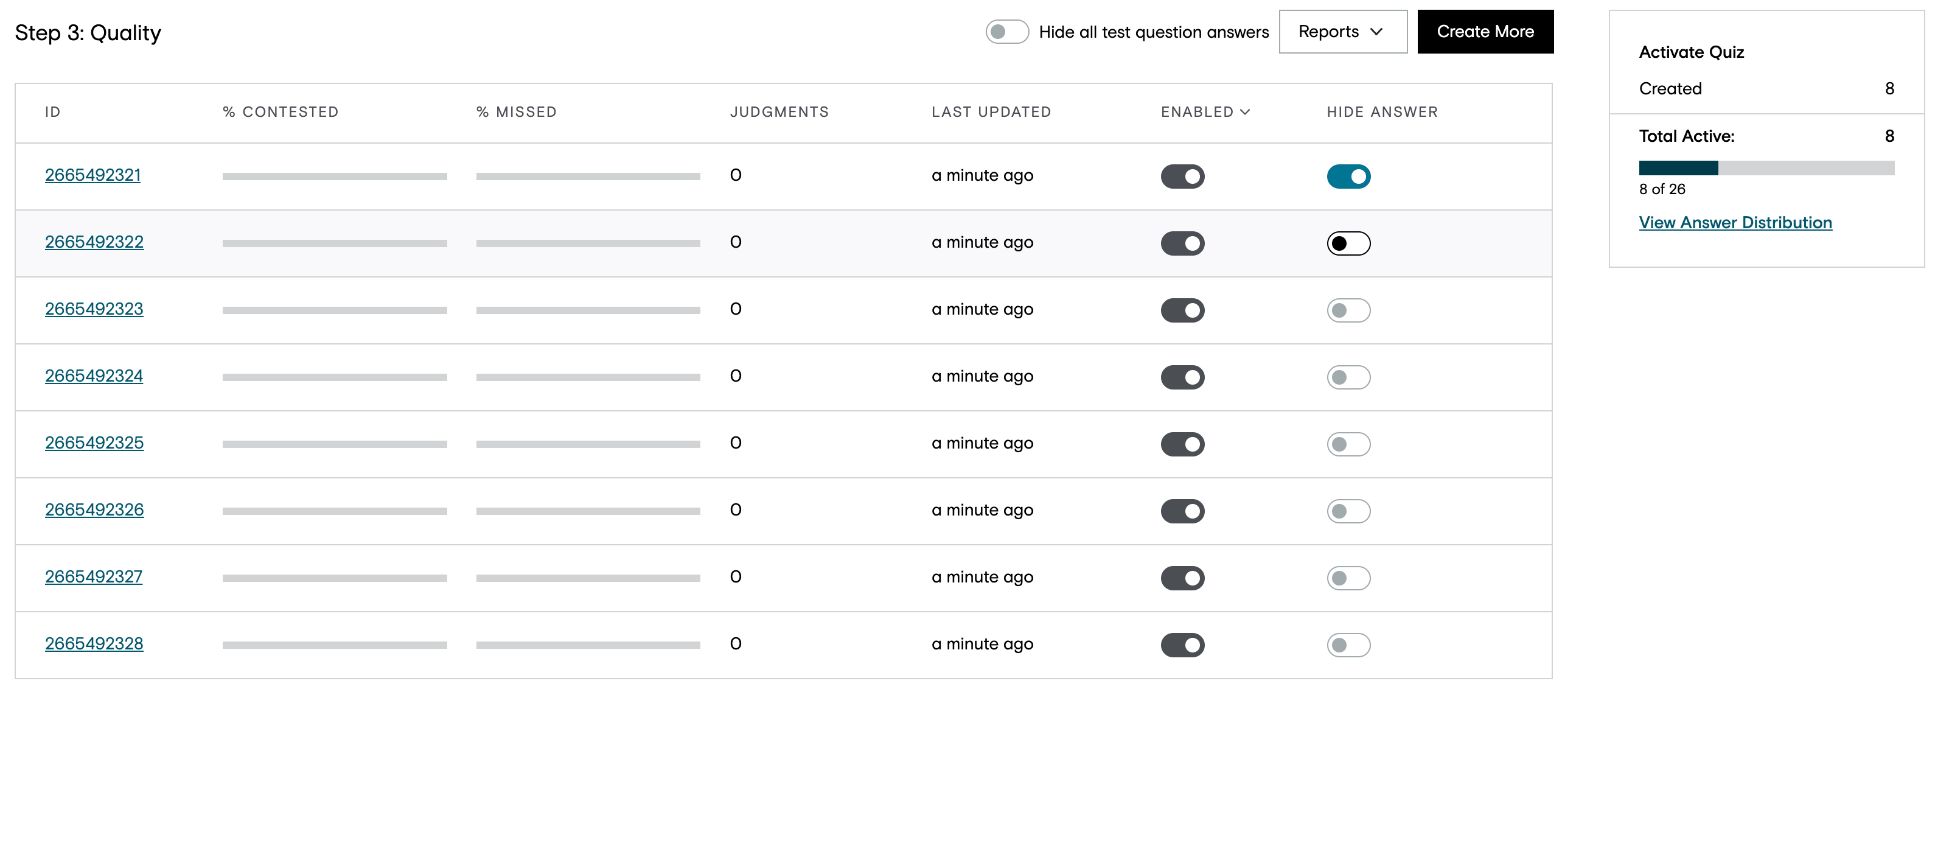The height and width of the screenshot is (846, 1935).
Task: Disable Enabled toggle for question 2665492326
Action: 1182,510
